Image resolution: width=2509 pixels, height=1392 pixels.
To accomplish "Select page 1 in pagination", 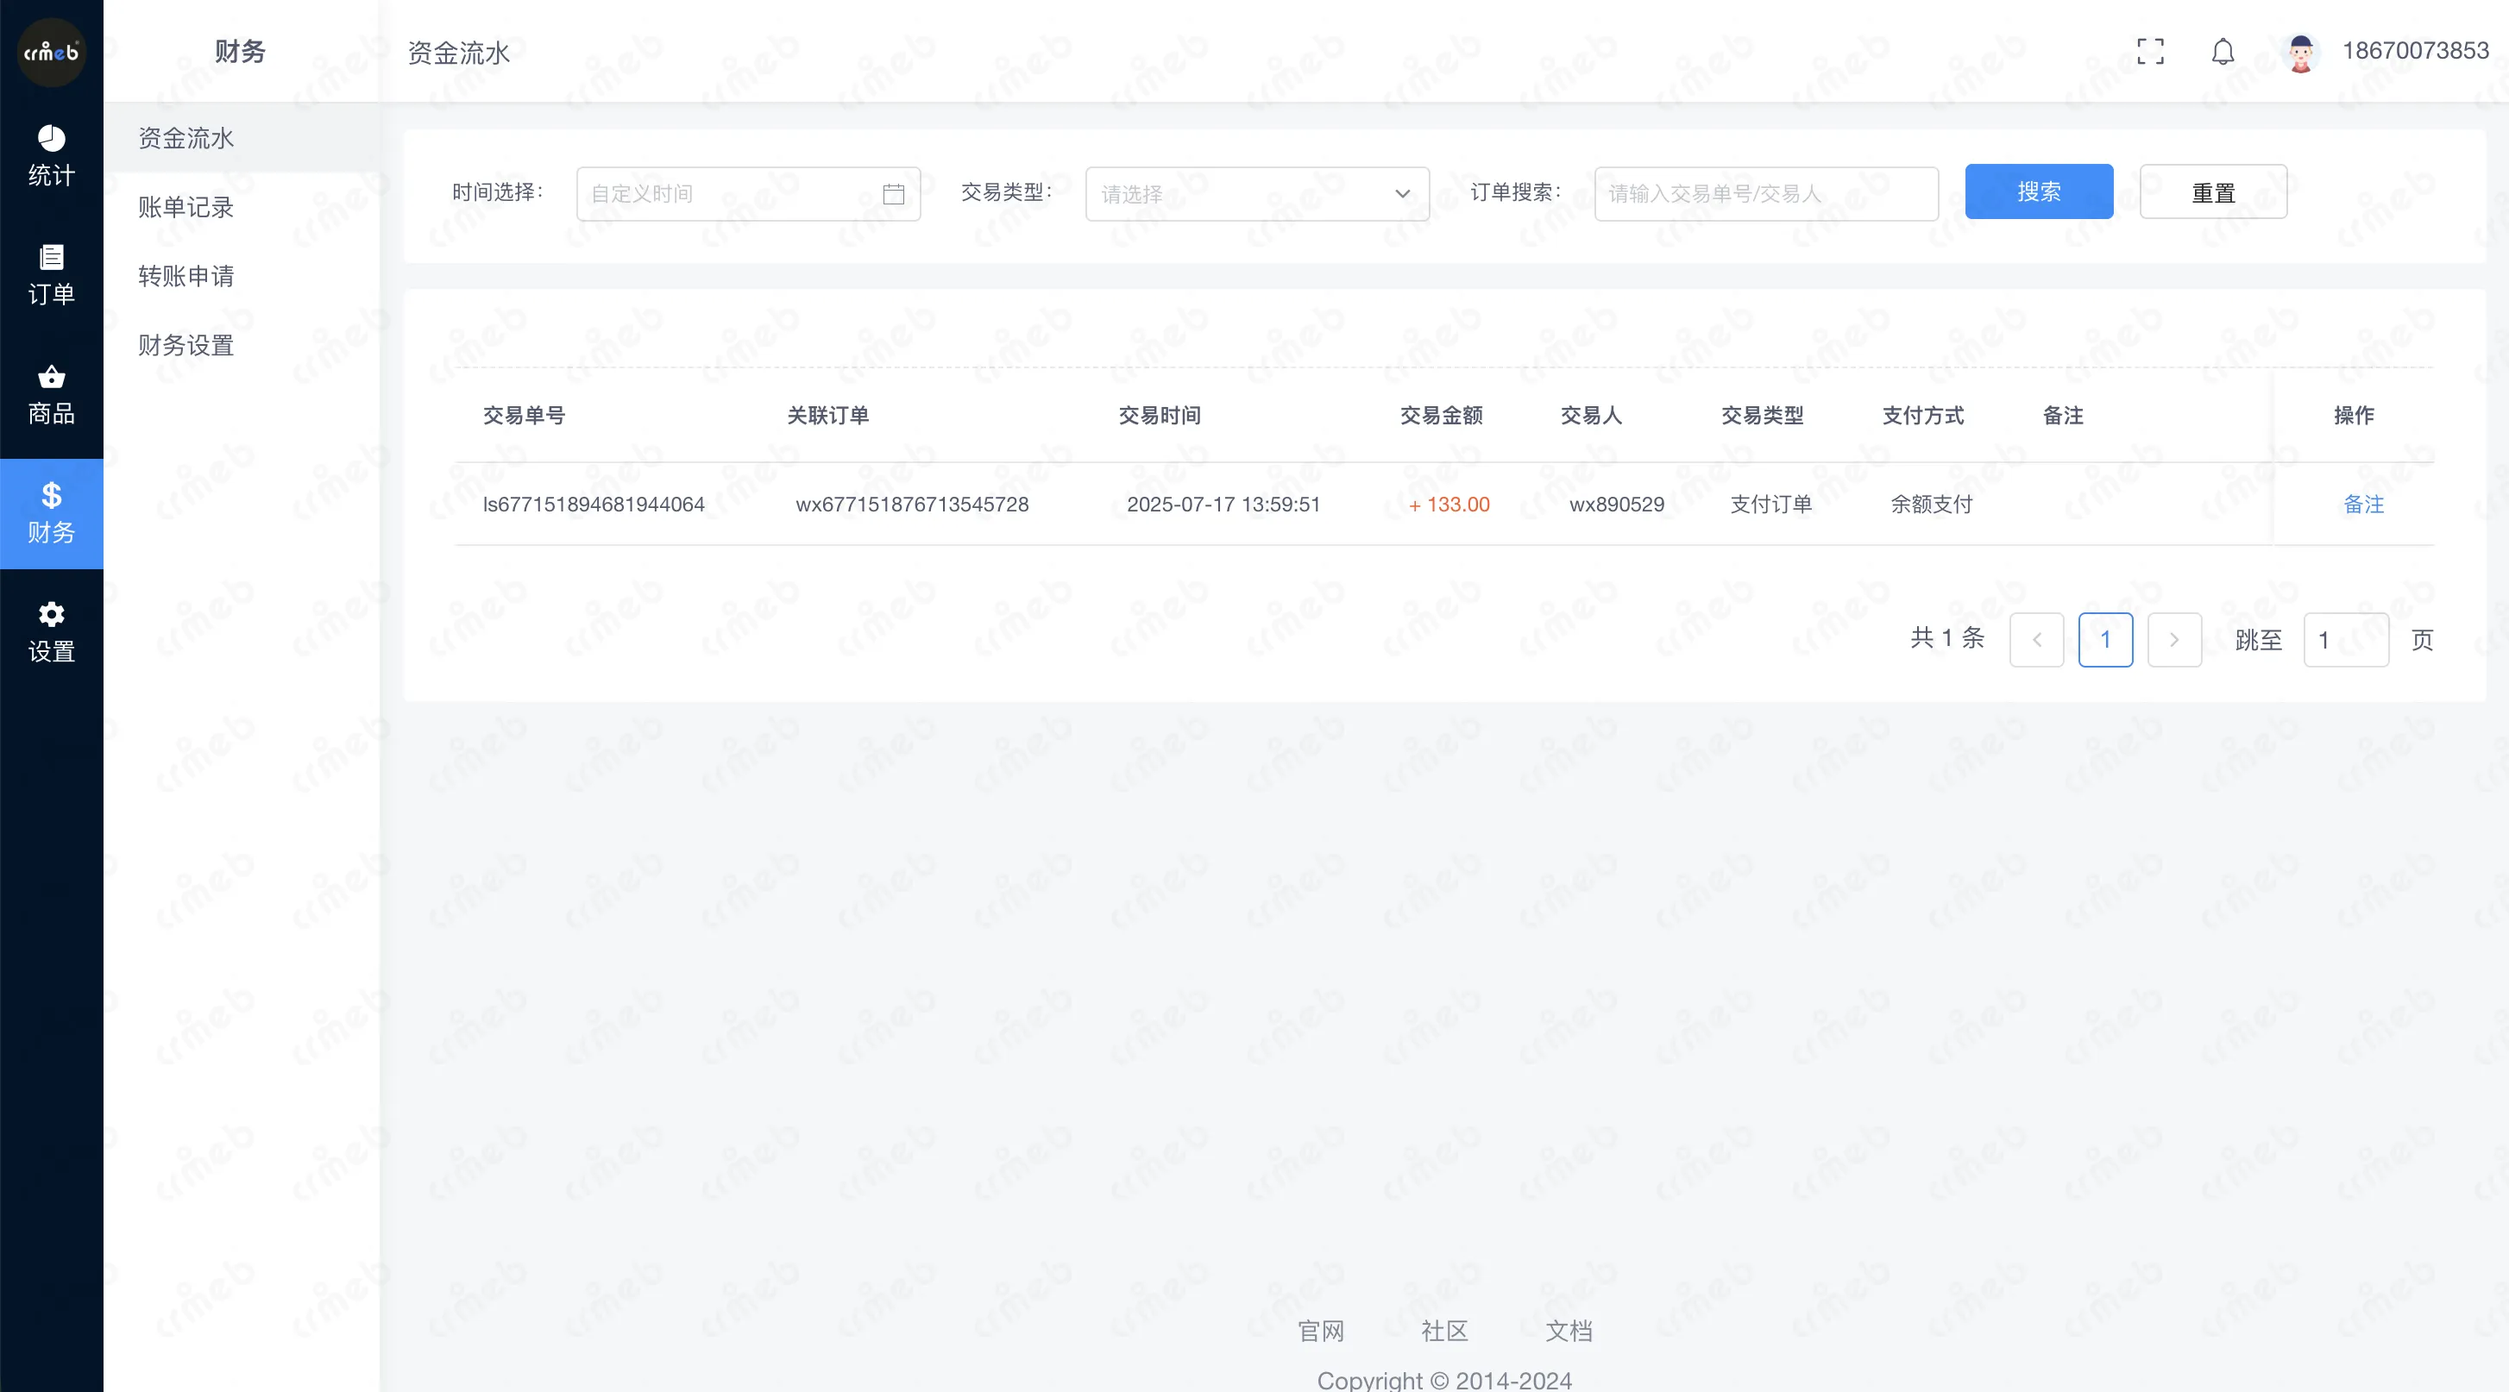I will tap(2106, 640).
